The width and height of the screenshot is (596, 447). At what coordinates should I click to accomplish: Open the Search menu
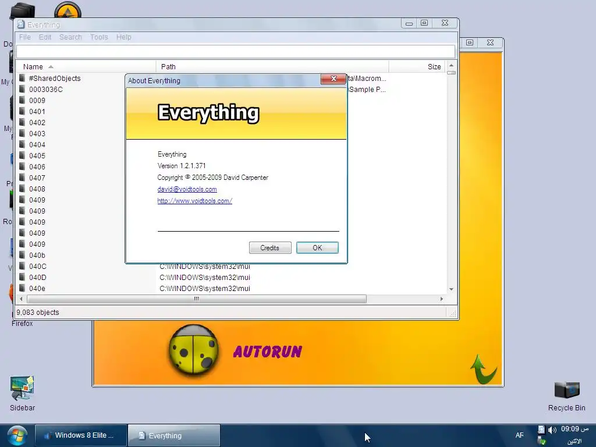tap(70, 37)
